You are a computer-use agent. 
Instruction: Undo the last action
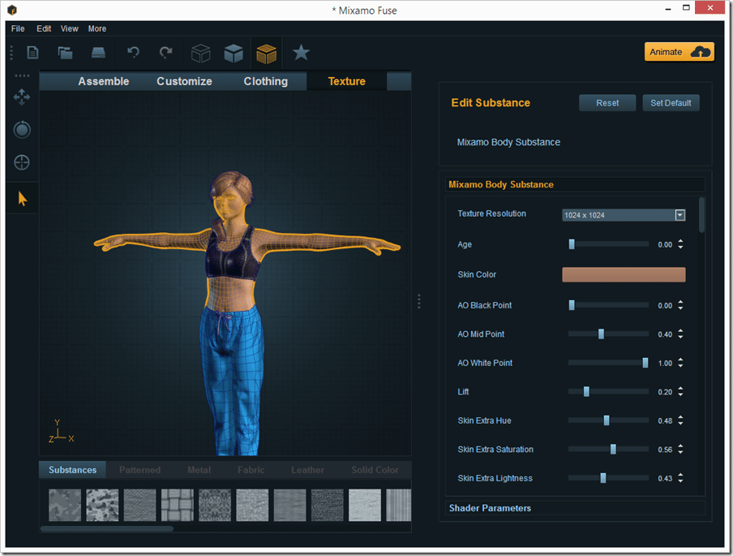coord(134,53)
